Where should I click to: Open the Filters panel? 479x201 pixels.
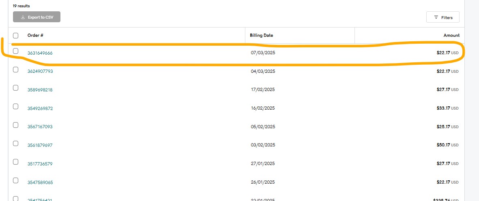[x=442, y=17]
